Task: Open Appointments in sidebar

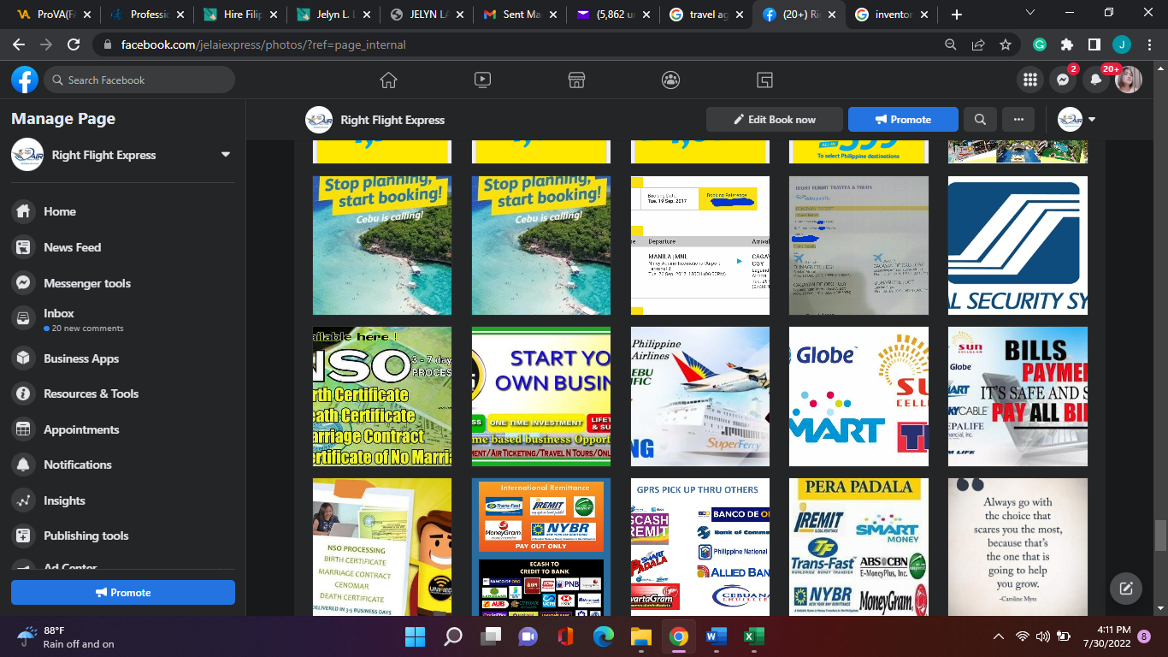Action: pos(122,429)
